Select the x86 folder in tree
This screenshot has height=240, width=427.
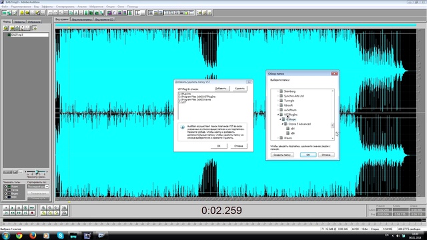pyautogui.click(x=292, y=133)
